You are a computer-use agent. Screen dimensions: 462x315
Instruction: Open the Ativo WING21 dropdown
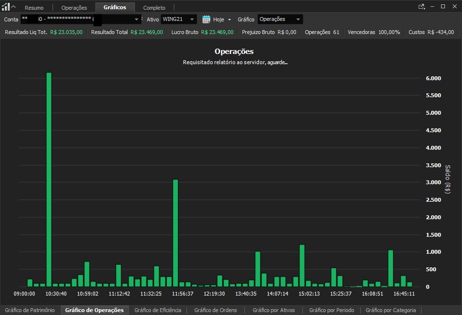[179, 19]
